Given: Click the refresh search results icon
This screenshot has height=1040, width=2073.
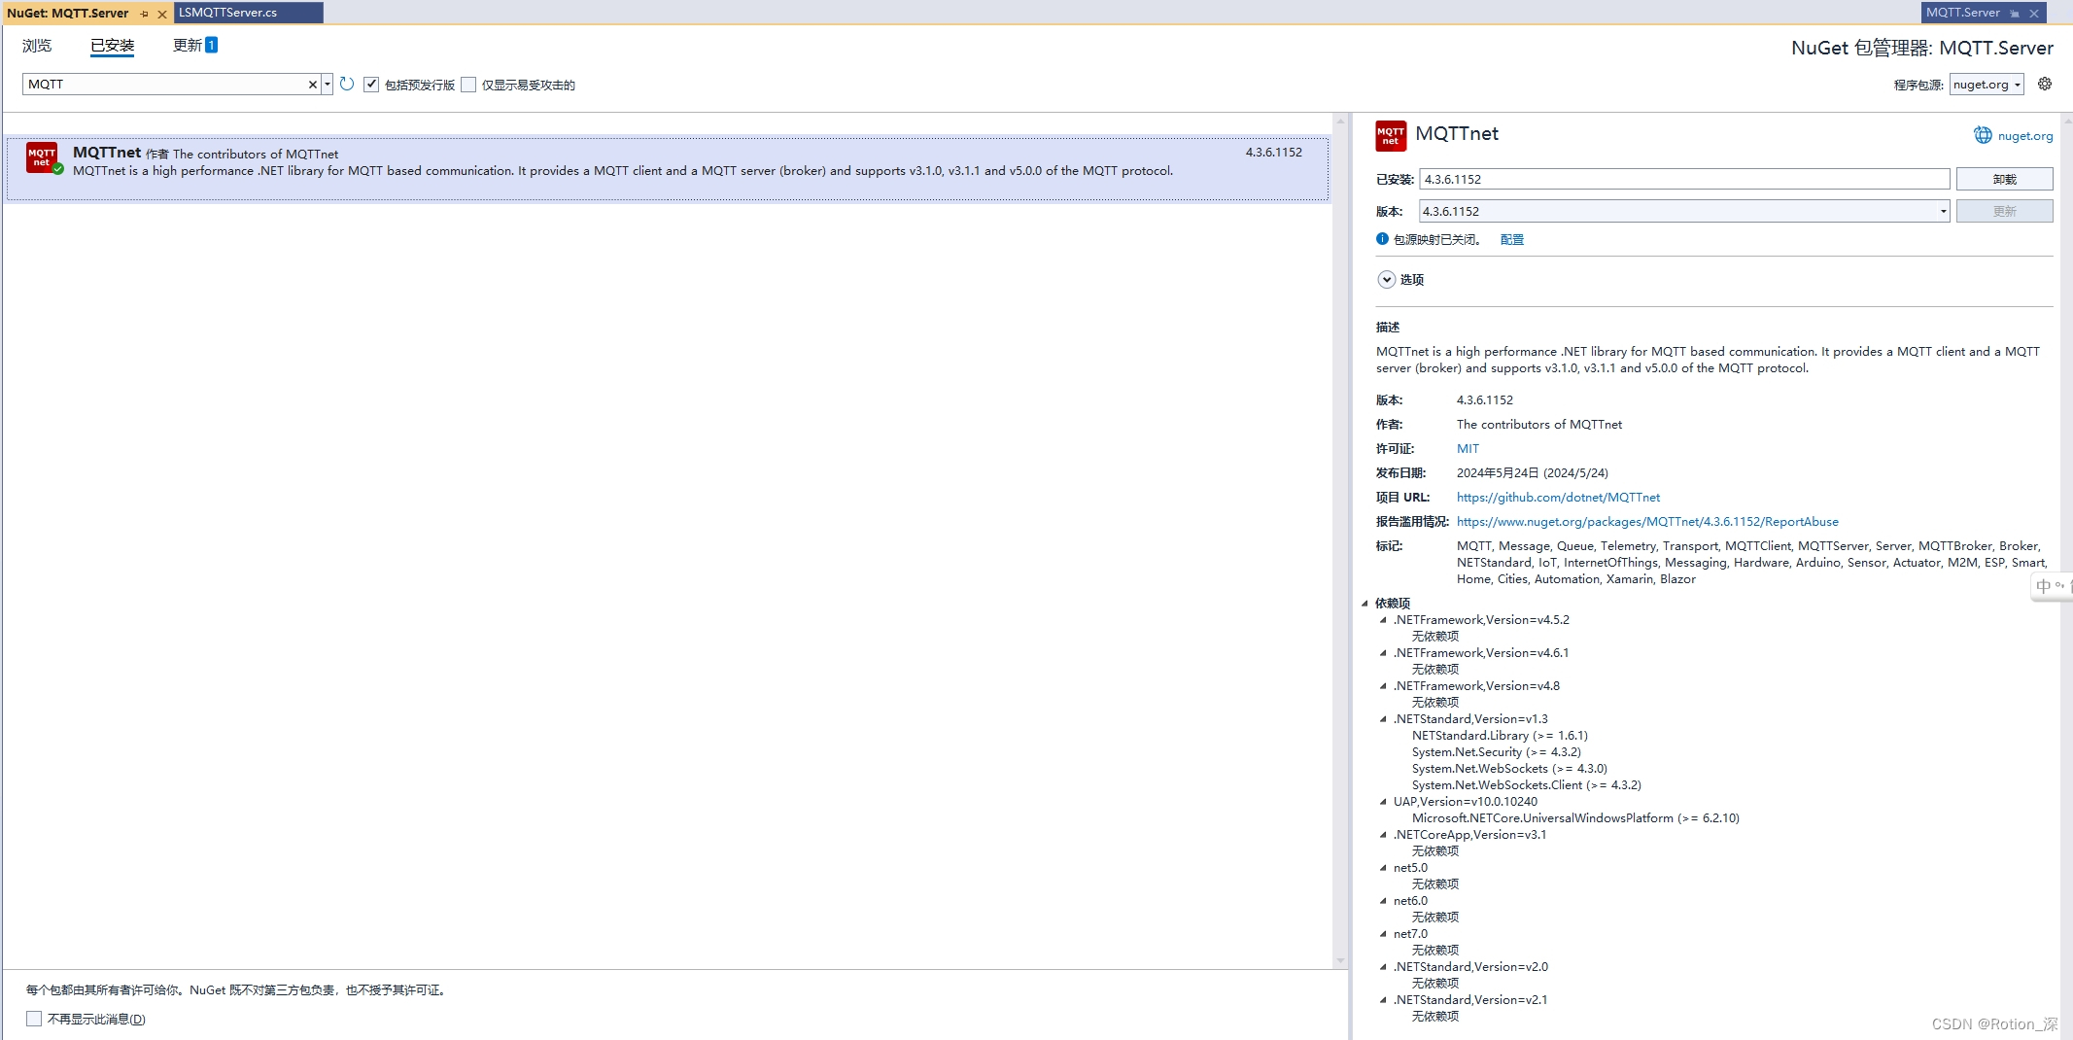Looking at the screenshot, I should click(347, 85).
